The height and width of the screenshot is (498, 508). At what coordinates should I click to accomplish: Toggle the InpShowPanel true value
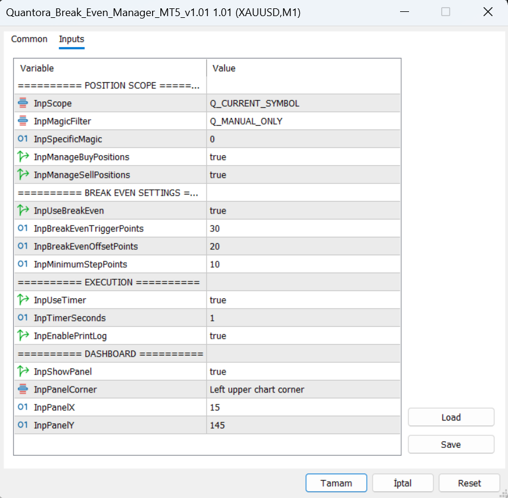pyautogui.click(x=303, y=372)
